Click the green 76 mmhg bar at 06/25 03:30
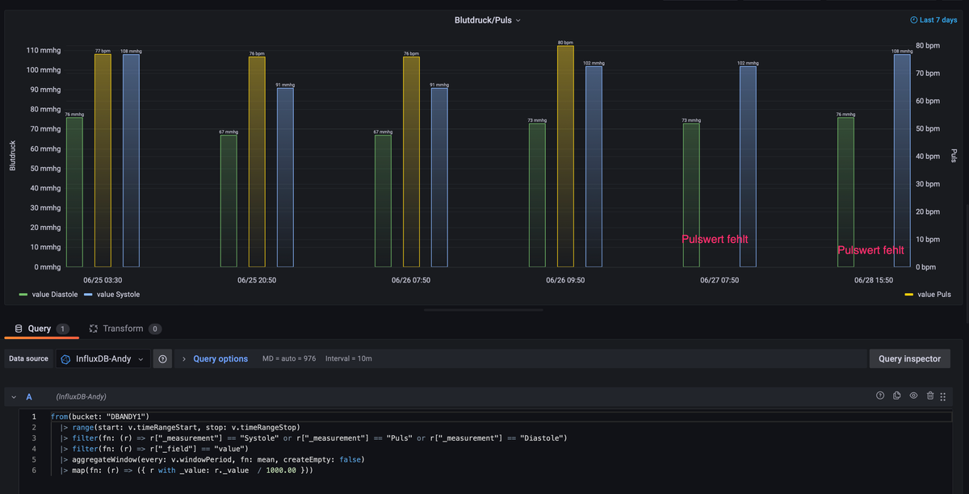 click(74, 192)
